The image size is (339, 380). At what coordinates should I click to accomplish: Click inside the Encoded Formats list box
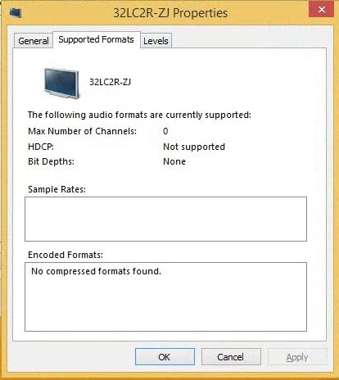[165, 296]
